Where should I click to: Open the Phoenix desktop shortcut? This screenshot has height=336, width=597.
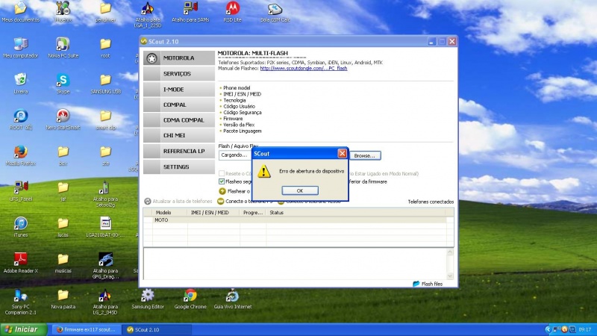point(63,12)
